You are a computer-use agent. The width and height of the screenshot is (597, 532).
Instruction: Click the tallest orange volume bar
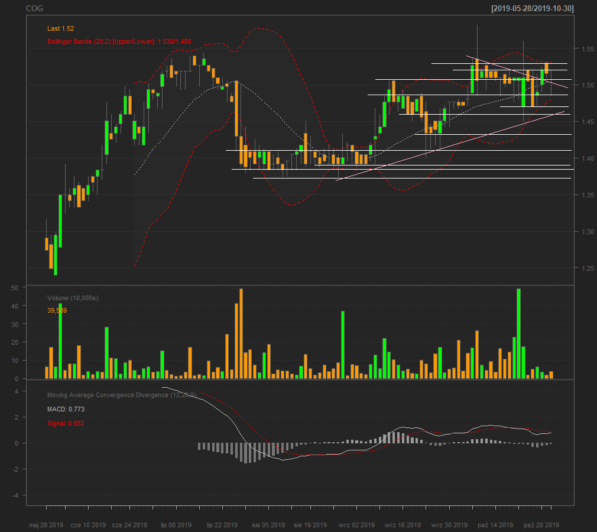point(241,333)
